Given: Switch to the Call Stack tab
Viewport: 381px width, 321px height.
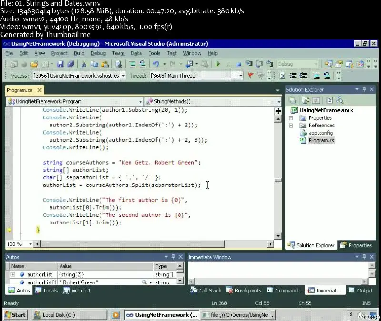Looking at the screenshot, I should pos(206,291).
